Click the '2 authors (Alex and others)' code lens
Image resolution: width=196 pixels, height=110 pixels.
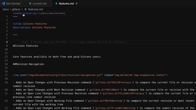pos(52,13)
